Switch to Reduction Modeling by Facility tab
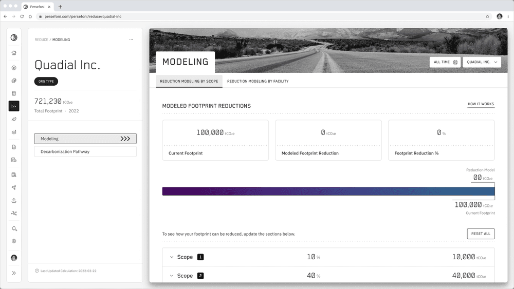This screenshot has height=289, width=514. [x=258, y=81]
